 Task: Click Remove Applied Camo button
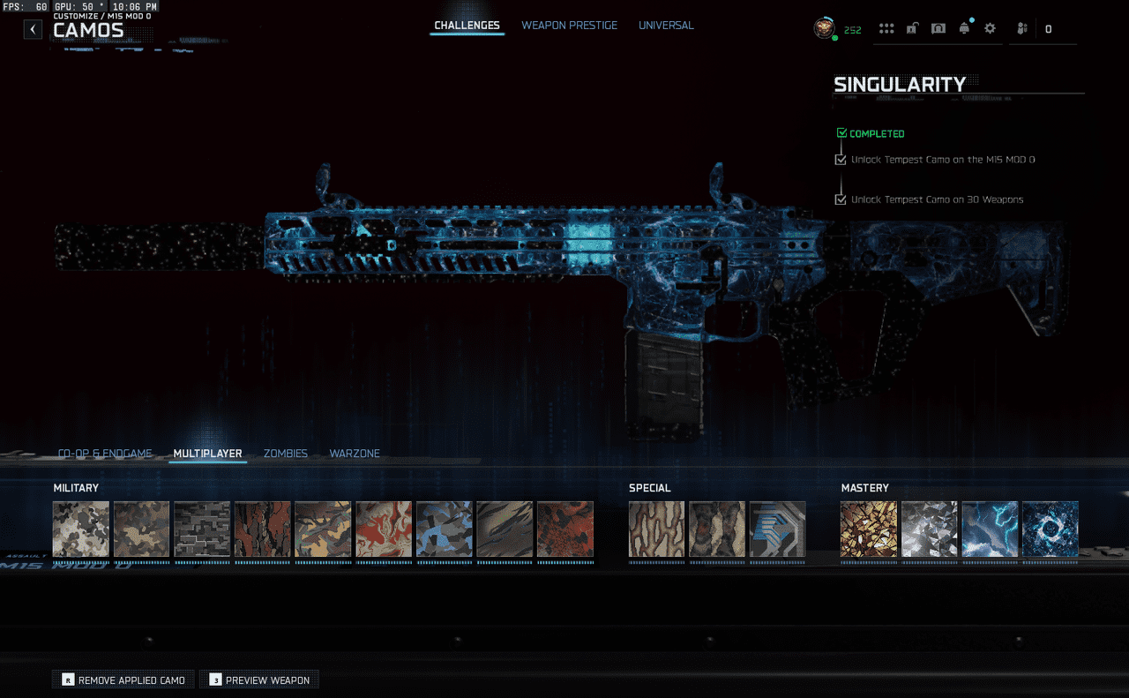click(x=123, y=680)
